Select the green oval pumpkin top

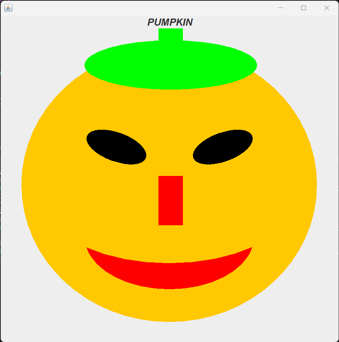[170, 65]
